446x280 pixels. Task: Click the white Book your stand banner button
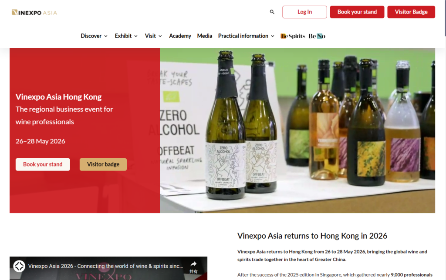(x=43, y=164)
